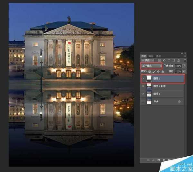Open the 正片叠底 blend mode dropdown
The image size is (193, 172).
click(151, 66)
